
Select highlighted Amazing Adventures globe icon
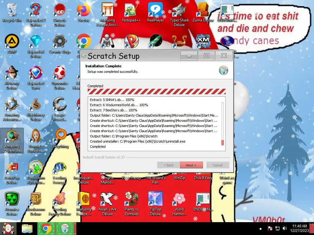(12, 141)
